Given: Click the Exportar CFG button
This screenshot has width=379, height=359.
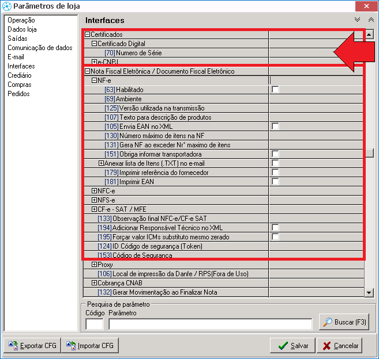Looking at the screenshot, I should pyautogui.click(x=32, y=346).
